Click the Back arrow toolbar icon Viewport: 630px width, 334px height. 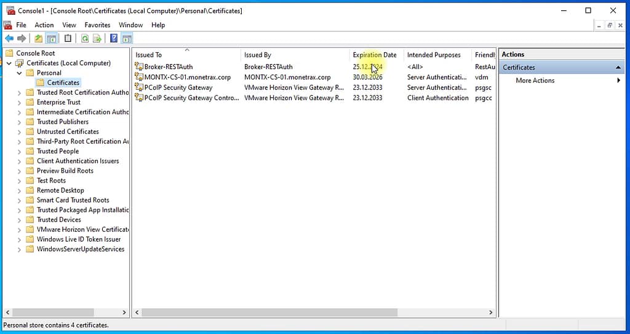(x=9, y=39)
